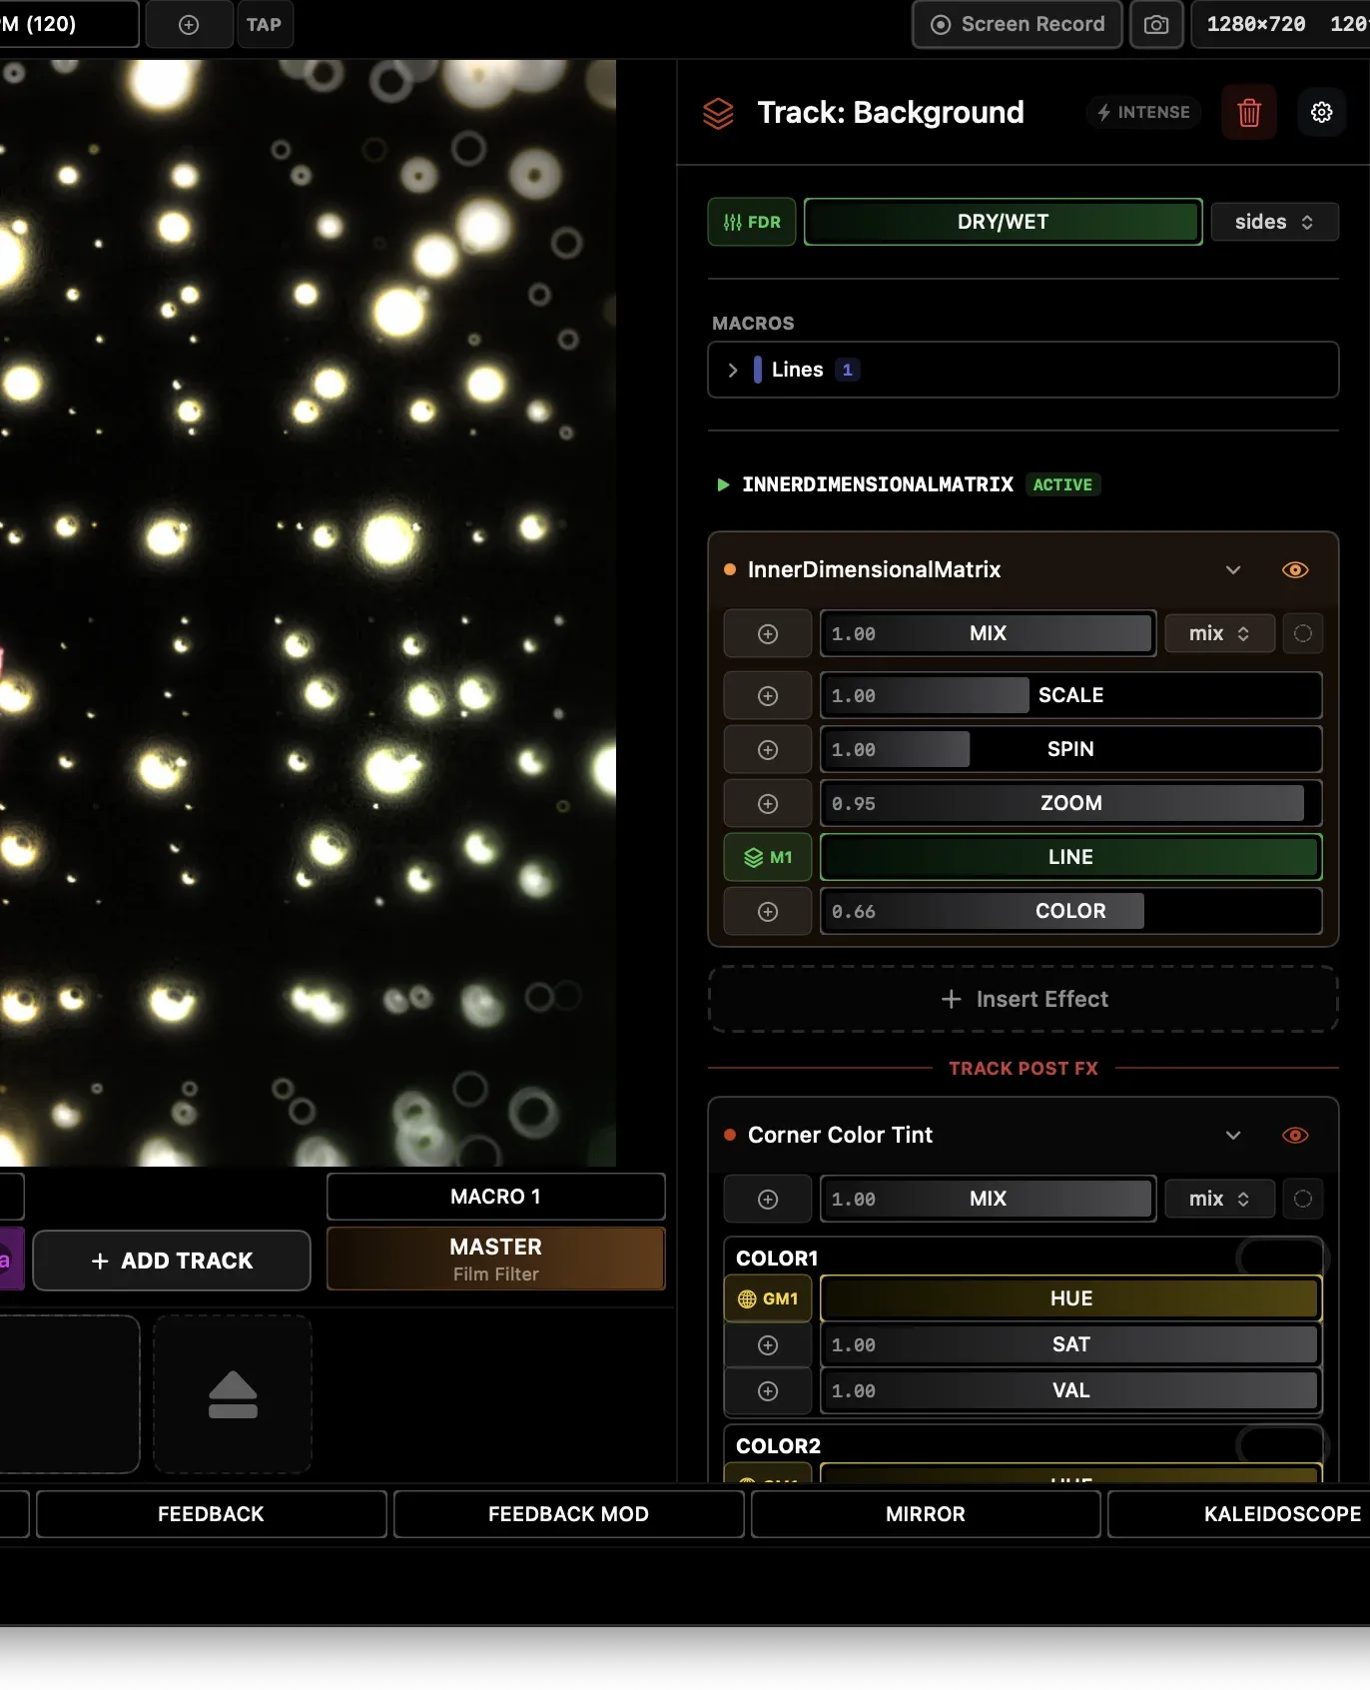
Task: Collapse InnerDimensionalMatrix effect chevron
Action: pyautogui.click(x=1233, y=569)
